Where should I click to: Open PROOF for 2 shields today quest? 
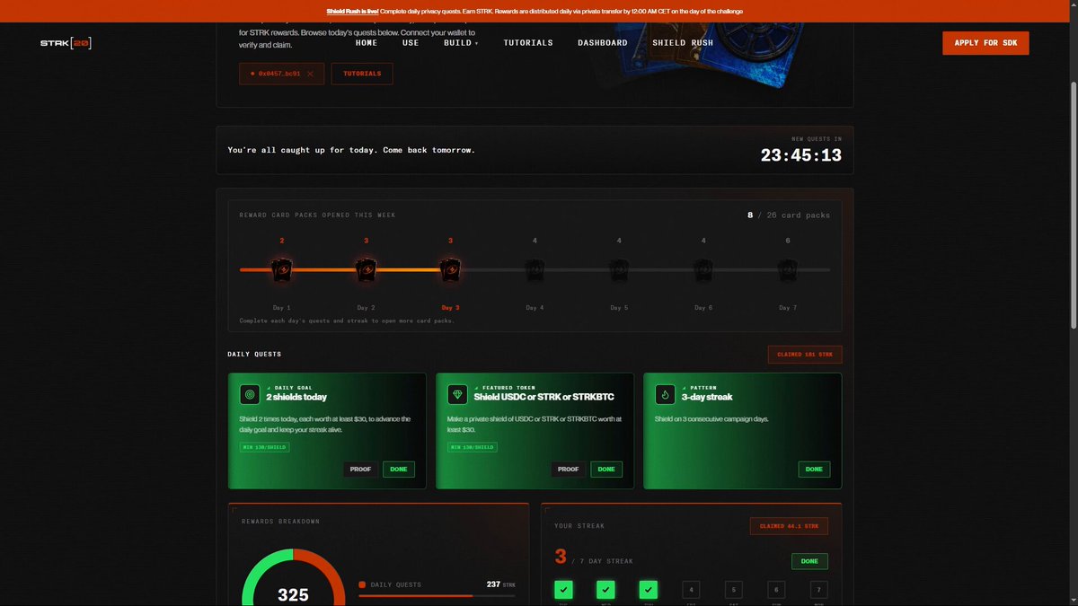[x=360, y=469]
